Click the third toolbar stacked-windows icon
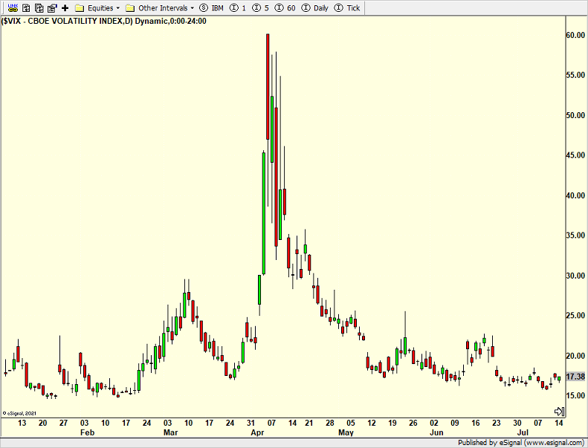The width and height of the screenshot is (588, 448). (39, 8)
